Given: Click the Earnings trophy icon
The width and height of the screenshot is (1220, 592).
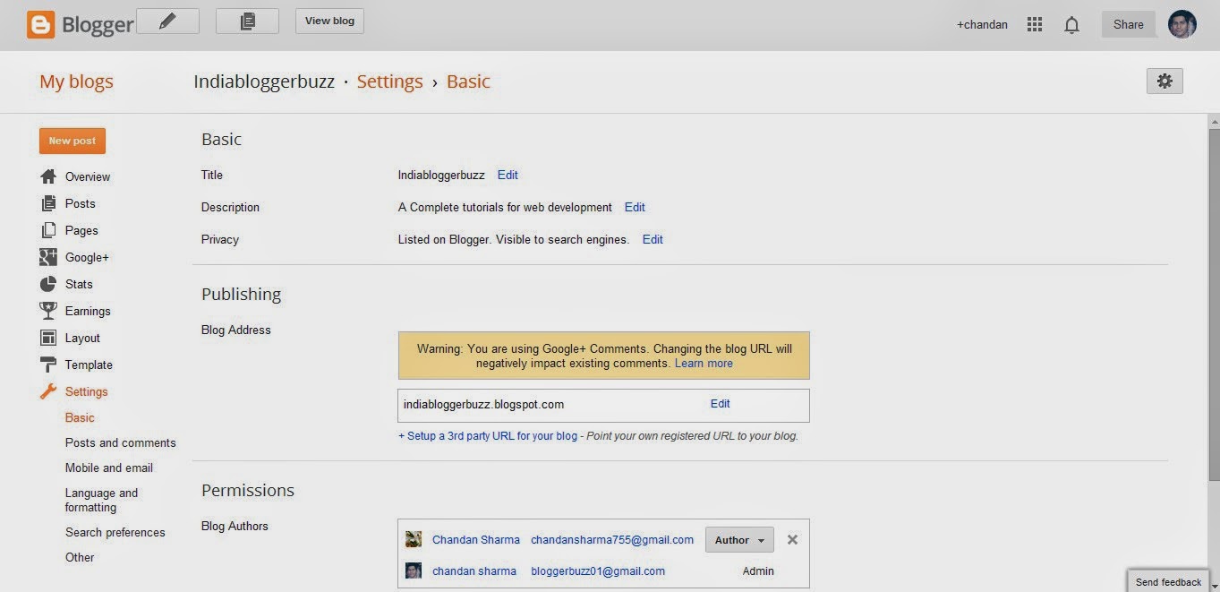Looking at the screenshot, I should click(x=48, y=311).
